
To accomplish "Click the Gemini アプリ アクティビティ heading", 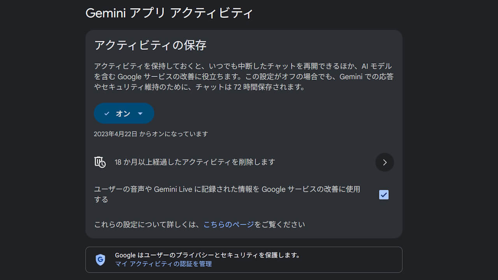I will coord(169,13).
